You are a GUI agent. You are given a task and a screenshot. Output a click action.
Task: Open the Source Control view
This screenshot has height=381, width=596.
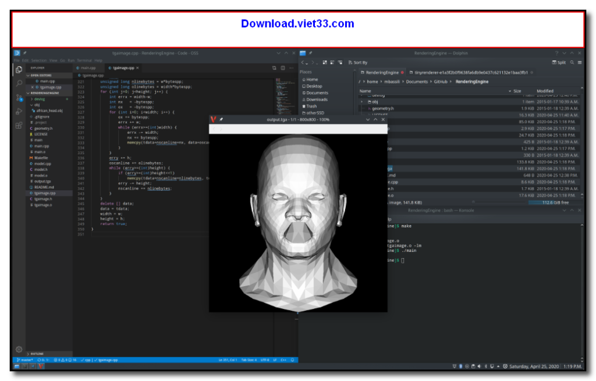point(18,98)
